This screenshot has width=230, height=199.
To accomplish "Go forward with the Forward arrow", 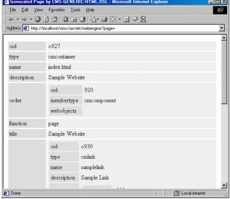I will (24, 19).
